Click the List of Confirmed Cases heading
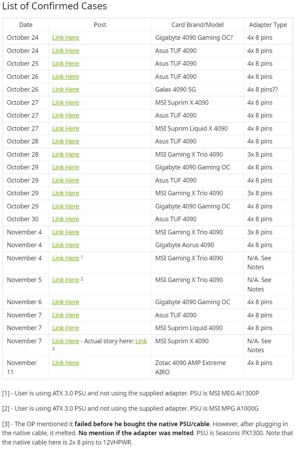 pos(55,6)
